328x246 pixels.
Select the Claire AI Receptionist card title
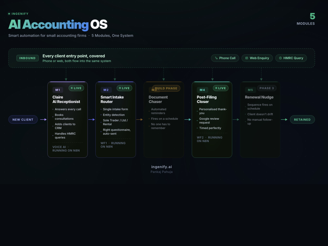66,99
